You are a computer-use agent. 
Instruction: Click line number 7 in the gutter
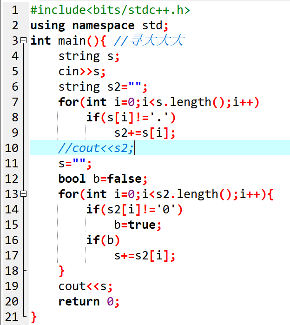(x=15, y=102)
